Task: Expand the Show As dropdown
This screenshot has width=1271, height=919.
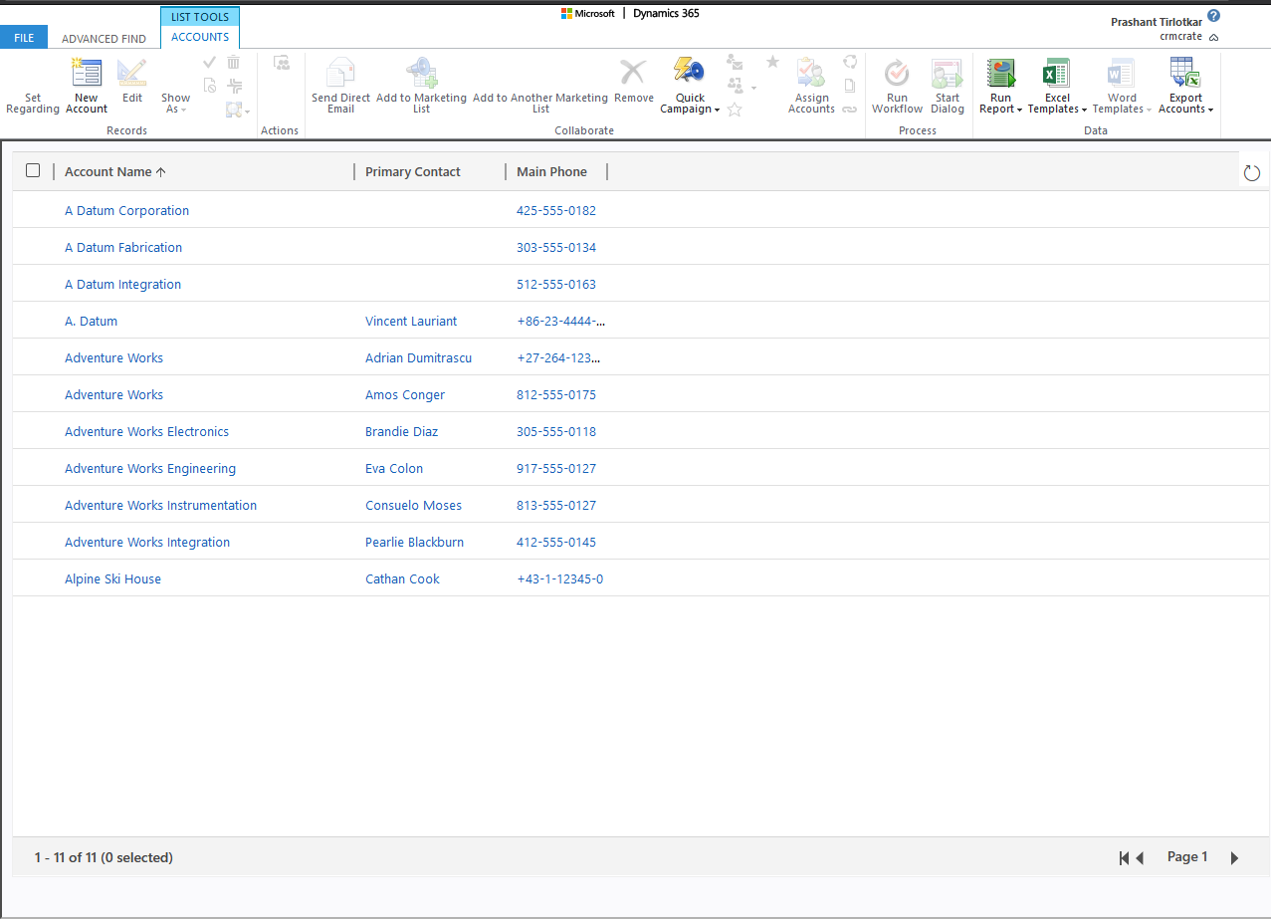Action: pos(185,110)
